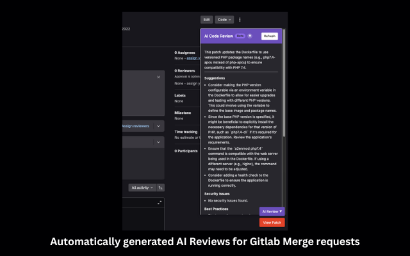
Task: Click the Security Issues heading
Action: click(217, 194)
